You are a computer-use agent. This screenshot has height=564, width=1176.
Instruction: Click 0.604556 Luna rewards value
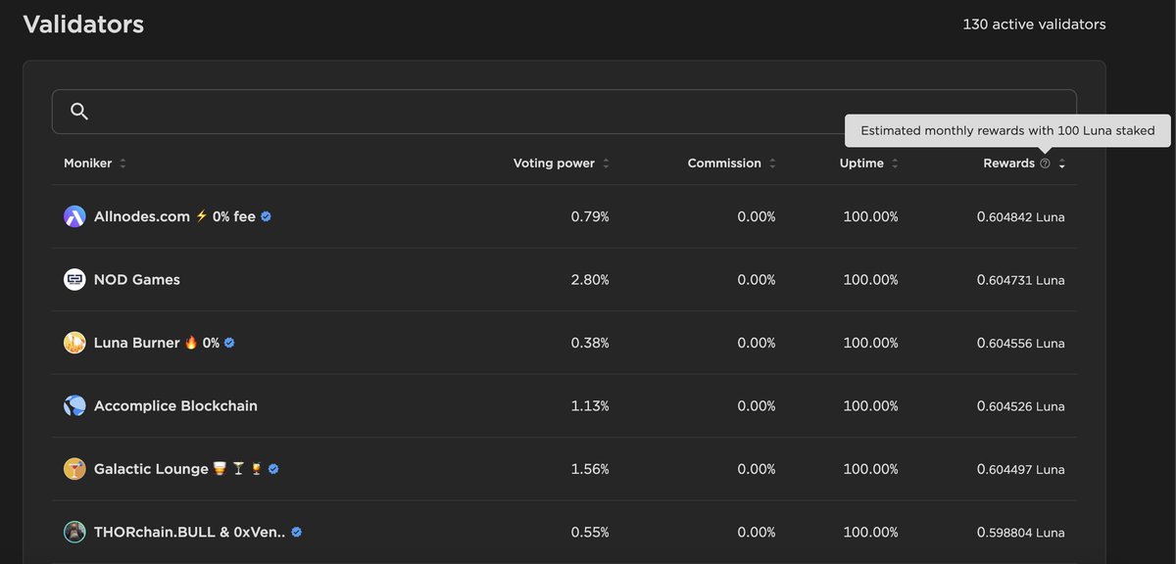(1020, 343)
